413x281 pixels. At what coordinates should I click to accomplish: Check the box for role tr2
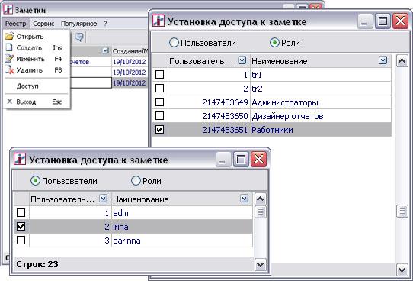click(159, 89)
